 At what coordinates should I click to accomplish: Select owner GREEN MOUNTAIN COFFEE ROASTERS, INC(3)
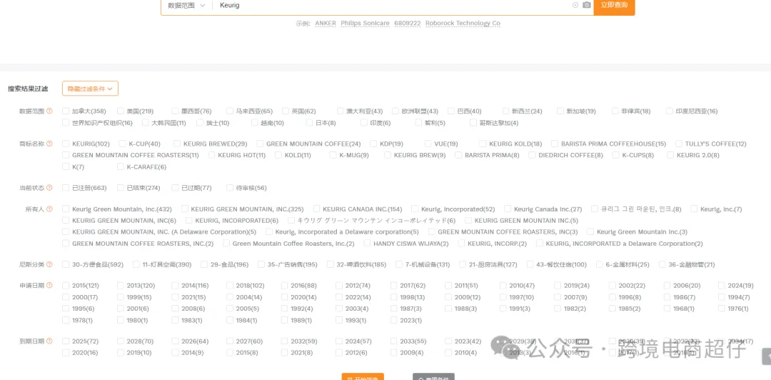[432, 231]
